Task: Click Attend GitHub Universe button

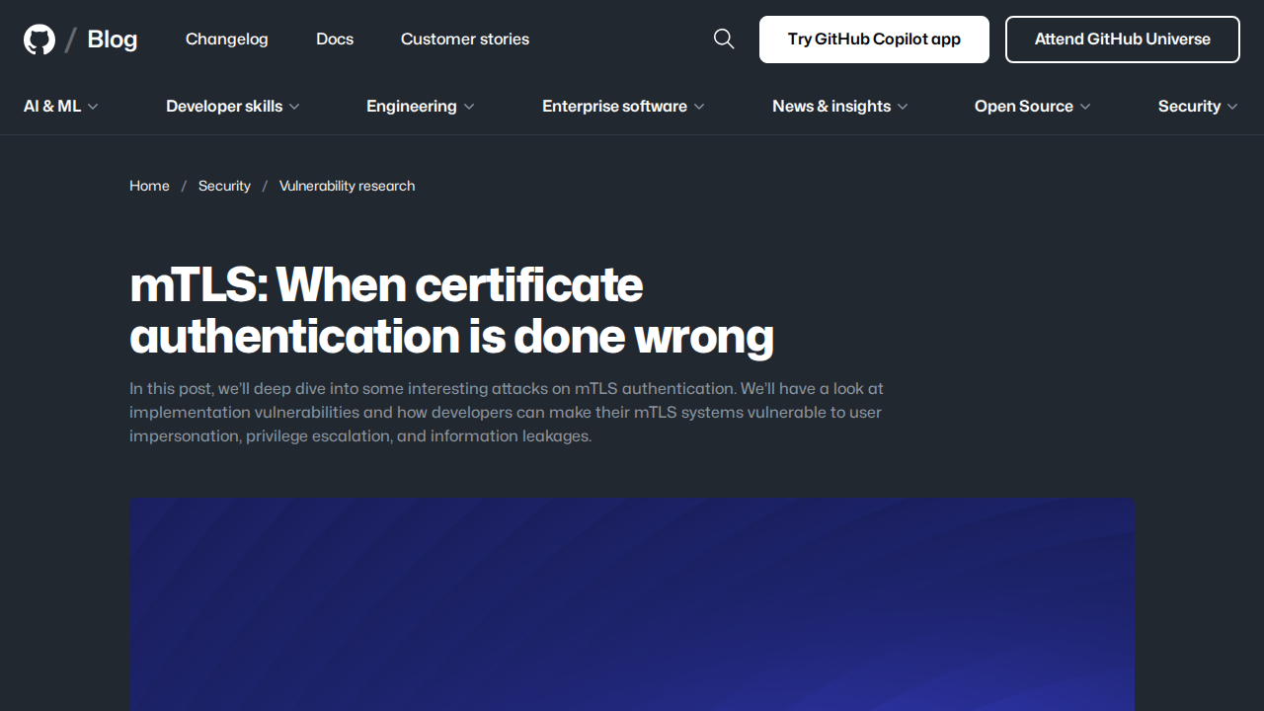Action: (1123, 39)
